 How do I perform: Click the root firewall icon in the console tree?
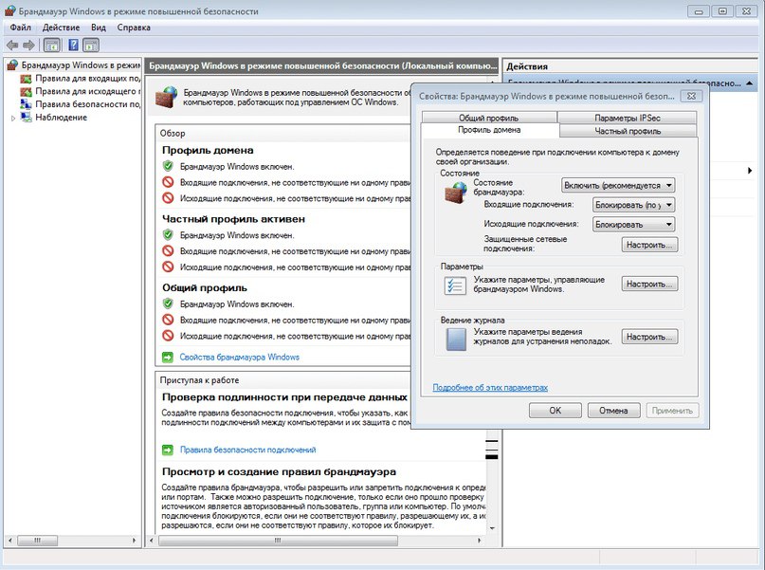pos(12,64)
